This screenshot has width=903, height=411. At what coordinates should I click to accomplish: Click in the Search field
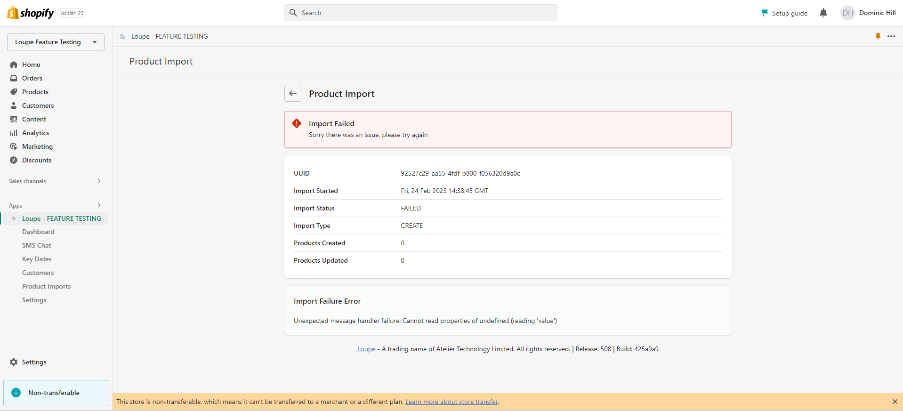coord(420,13)
